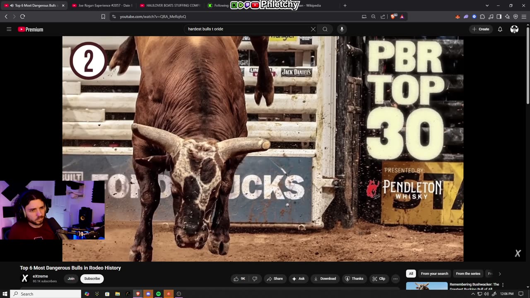Send Thanks to the creator

click(x=354, y=279)
